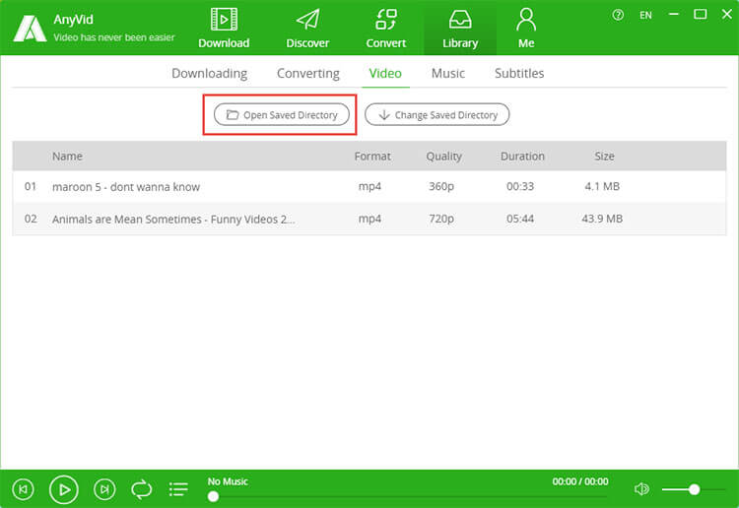The image size is (739, 508).
Task: Skip to the previous track
Action: click(23, 489)
